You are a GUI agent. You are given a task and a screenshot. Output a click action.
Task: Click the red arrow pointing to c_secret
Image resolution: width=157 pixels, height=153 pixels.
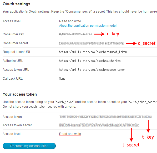click(131, 43)
